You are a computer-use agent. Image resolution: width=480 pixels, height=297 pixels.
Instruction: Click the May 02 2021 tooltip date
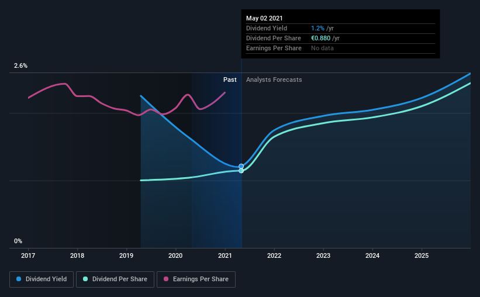point(264,18)
